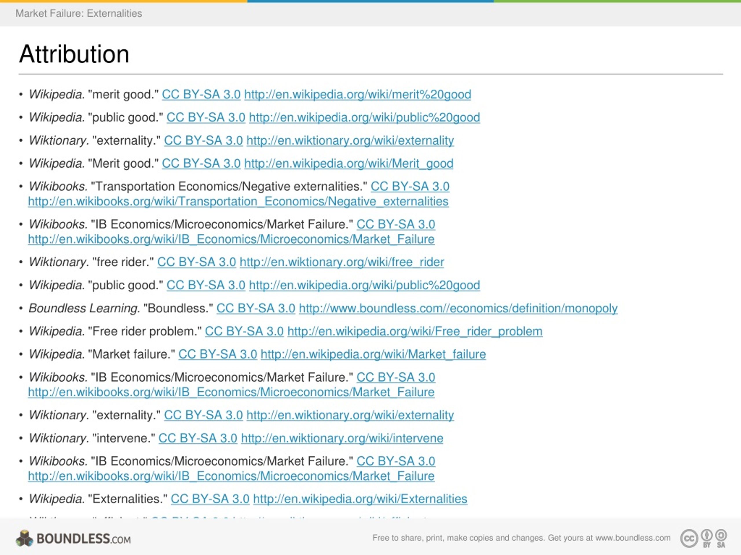Open CC BY-SA 3.0 link beside lowercase "merit good."
741x555 pixels.
pos(201,94)
